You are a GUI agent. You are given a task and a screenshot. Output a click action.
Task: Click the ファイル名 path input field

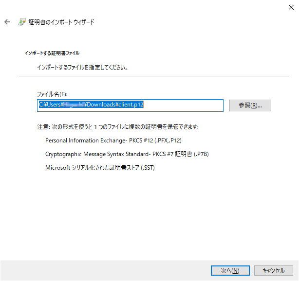(x=130, y=105)
